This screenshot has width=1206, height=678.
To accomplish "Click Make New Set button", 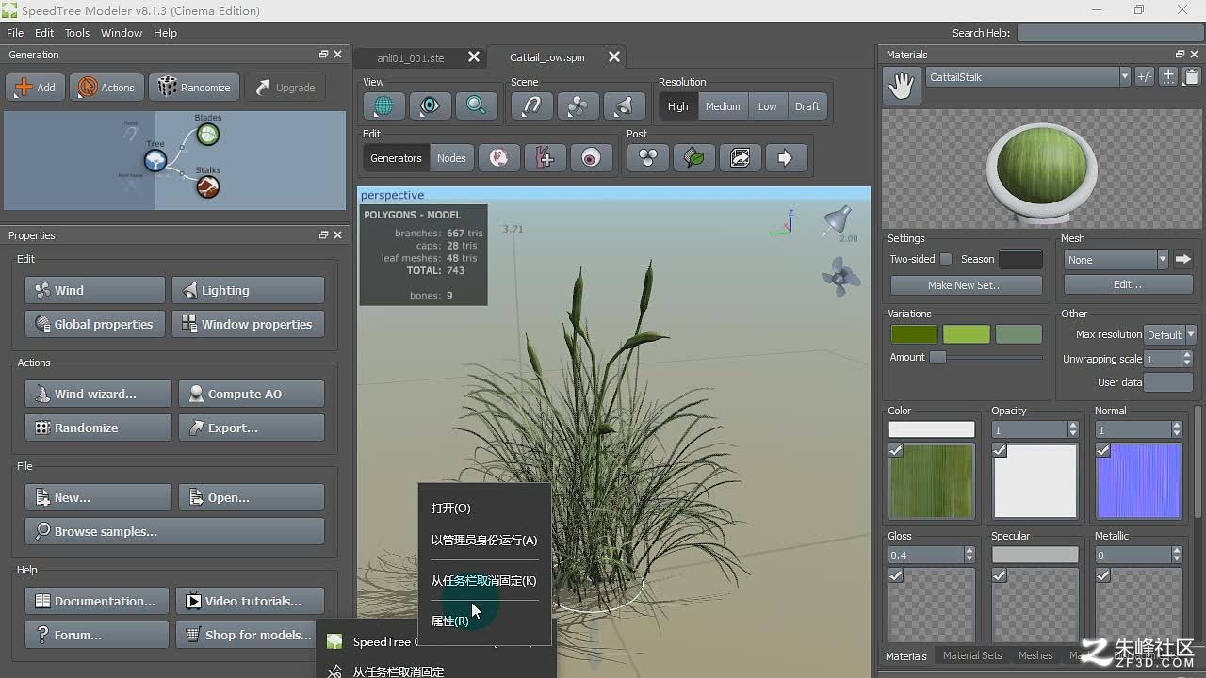I will coord(966,285).
